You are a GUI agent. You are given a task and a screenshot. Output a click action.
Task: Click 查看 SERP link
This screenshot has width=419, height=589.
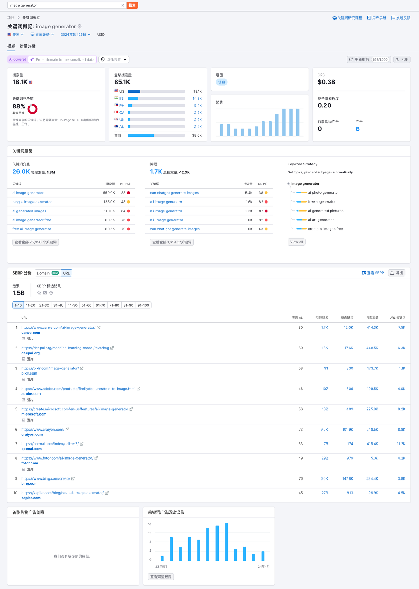point(373,273)
